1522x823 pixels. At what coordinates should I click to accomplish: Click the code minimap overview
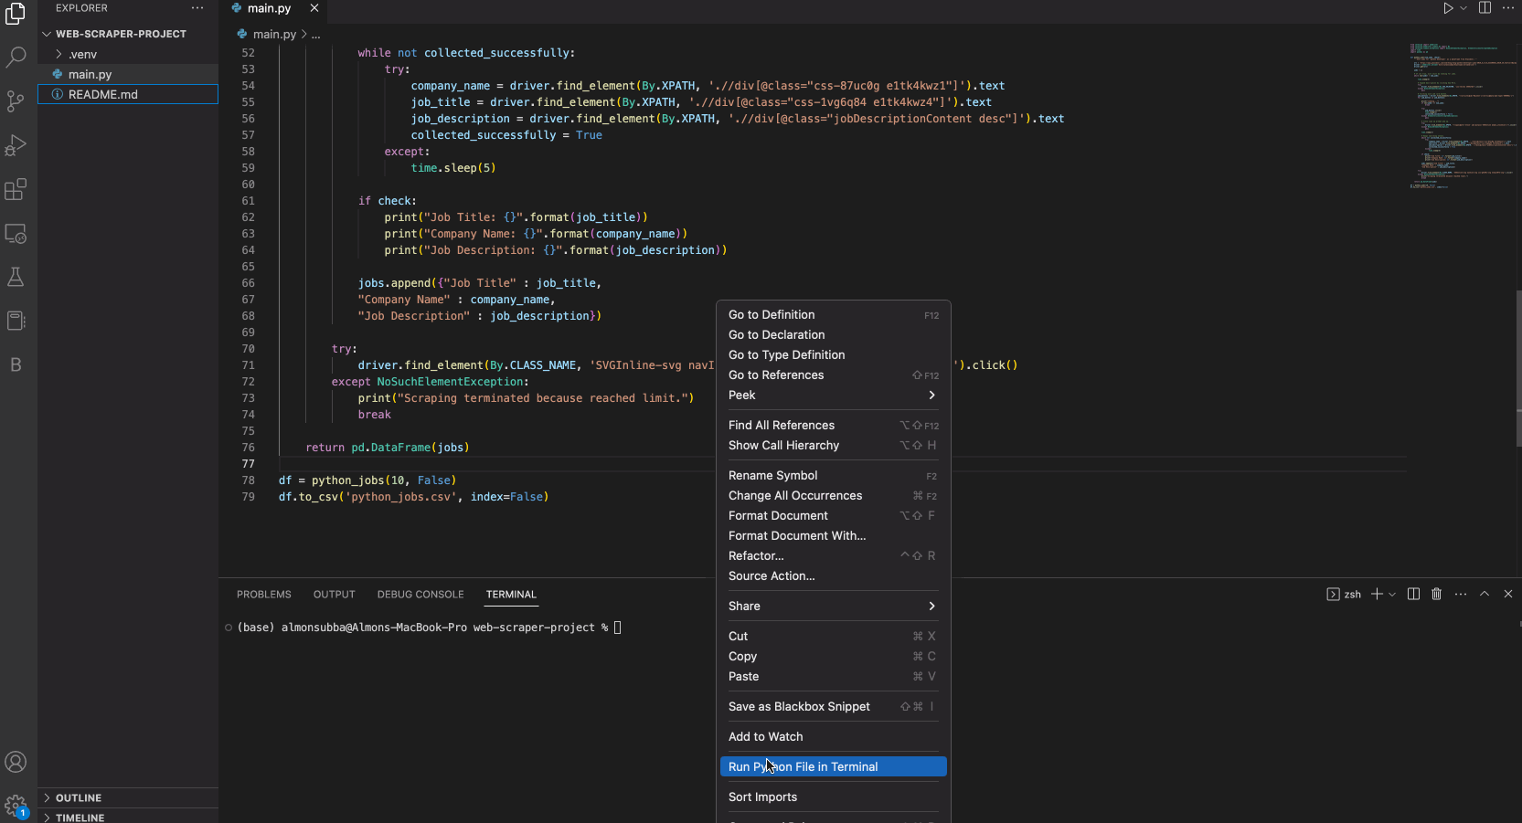1463,116
